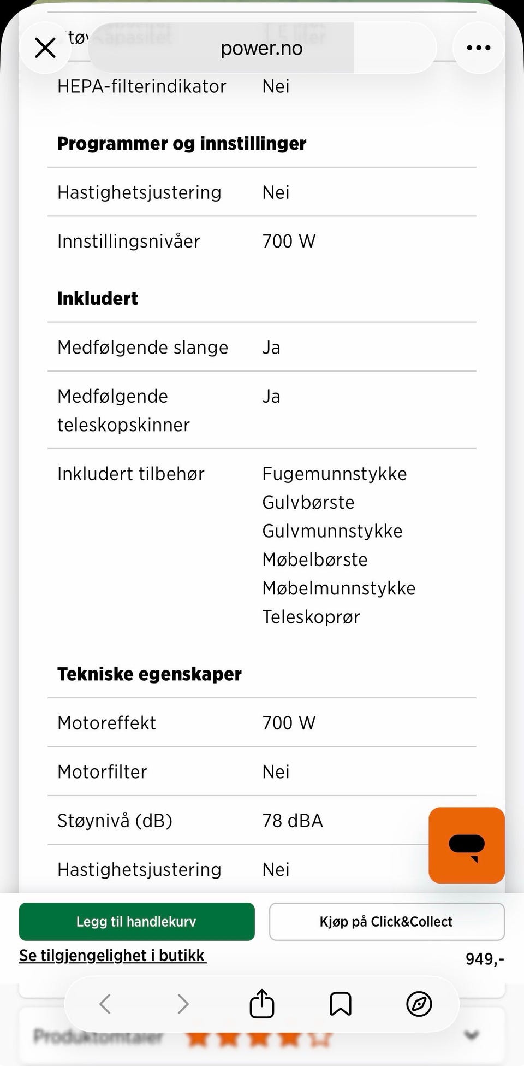Tap the 949,- price label
The image size is (524, 1066).
pos(485,958)
